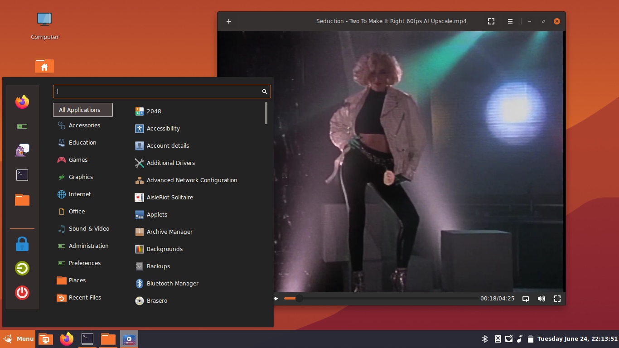Open the Internet category
The width and height of the screenshot is (619, 348).
pos(83,194)
